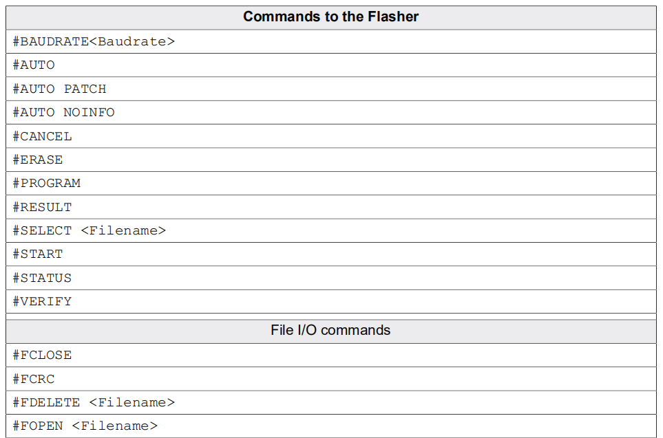This screenshot has width=663, height=438.
Task: Select the #PROGRAM row
Action: click(x=331, y=184)
